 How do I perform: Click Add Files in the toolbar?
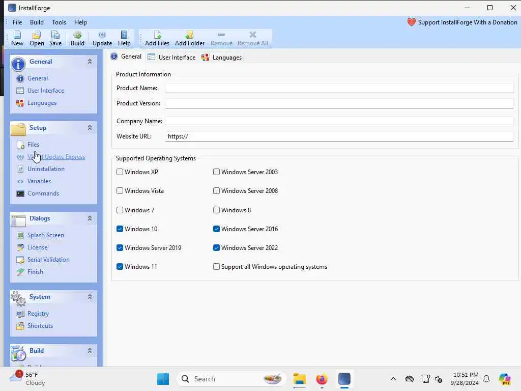(157, 38)
